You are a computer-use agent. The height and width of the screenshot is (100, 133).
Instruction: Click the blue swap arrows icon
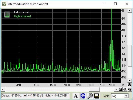[x=83, y=96]
